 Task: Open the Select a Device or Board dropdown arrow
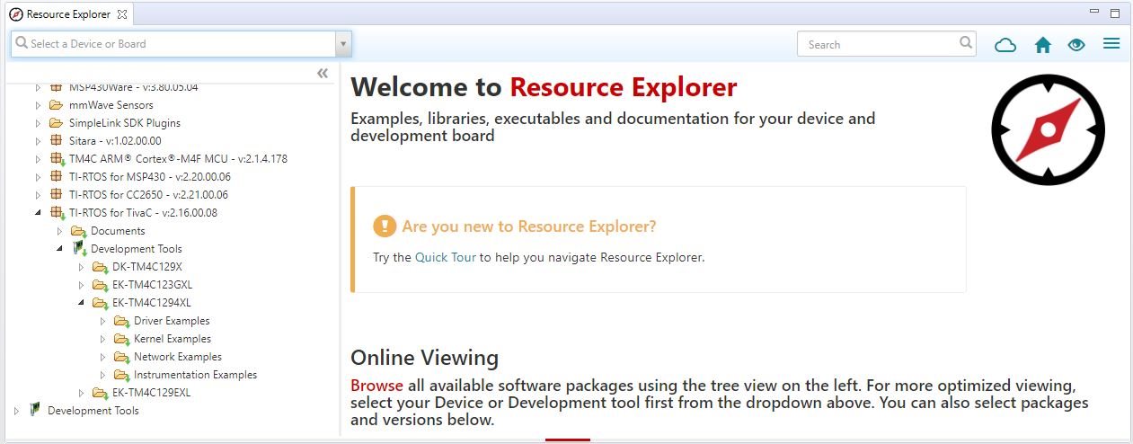click(342, 44)
